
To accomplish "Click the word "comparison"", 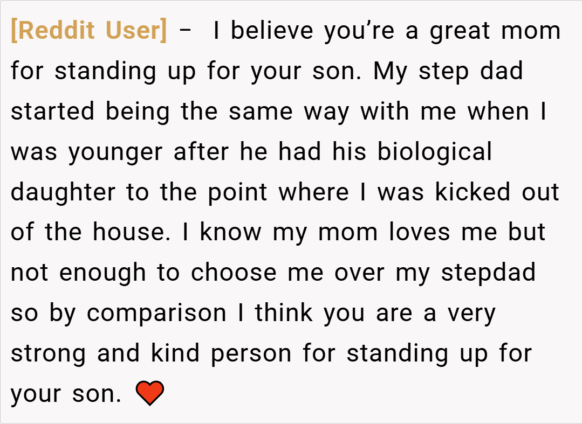I will [156, 313].
